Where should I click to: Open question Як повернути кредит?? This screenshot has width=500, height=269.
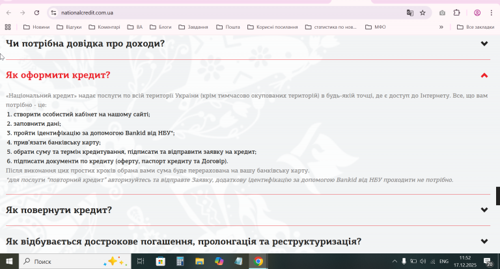point(59,210)
